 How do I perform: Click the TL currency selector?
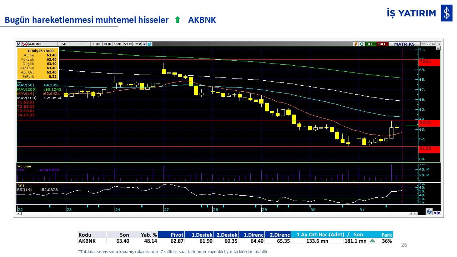(80, 44)
